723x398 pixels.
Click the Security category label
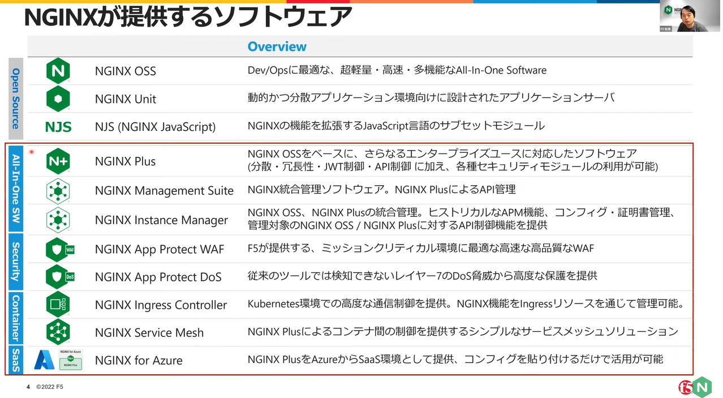[x=16, y=262]
